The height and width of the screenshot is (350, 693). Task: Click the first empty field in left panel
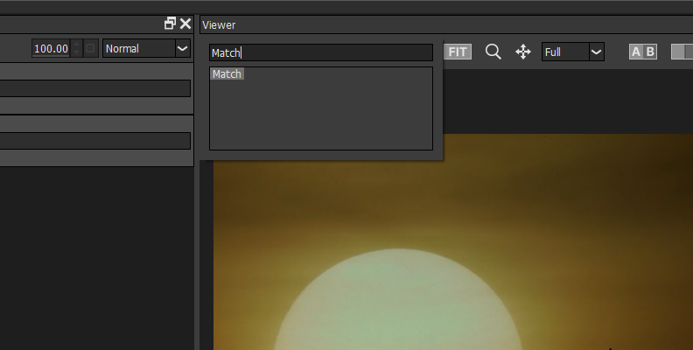[x=95, y=88]
